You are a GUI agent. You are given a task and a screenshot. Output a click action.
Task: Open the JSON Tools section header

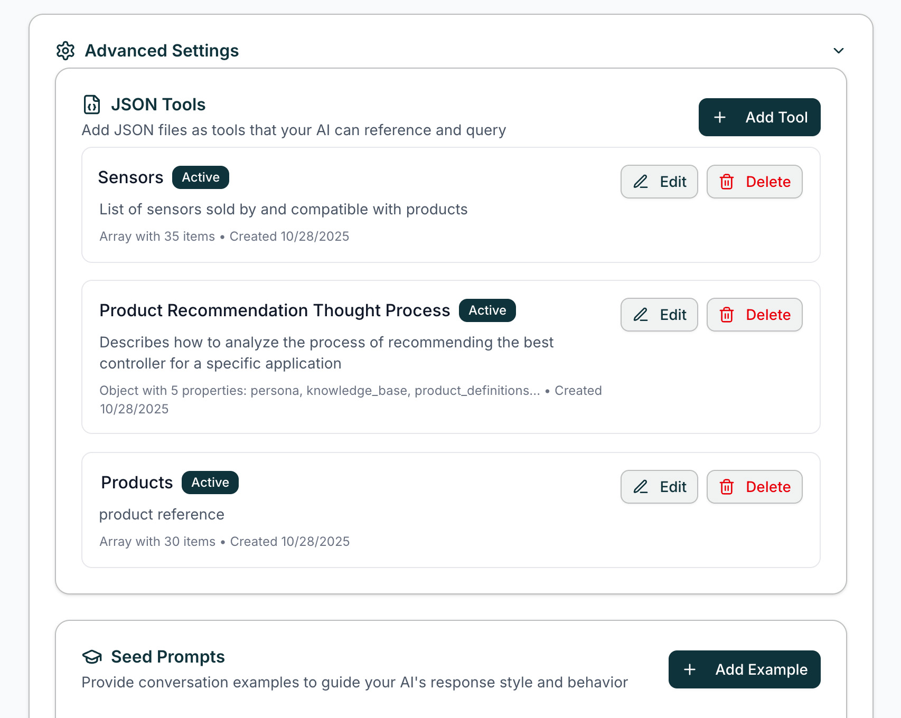coord(158,105)
